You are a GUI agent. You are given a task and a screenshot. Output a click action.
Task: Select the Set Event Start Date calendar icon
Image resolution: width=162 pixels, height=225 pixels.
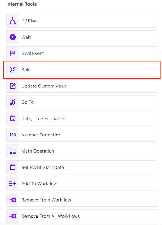[x=12, y=167]
